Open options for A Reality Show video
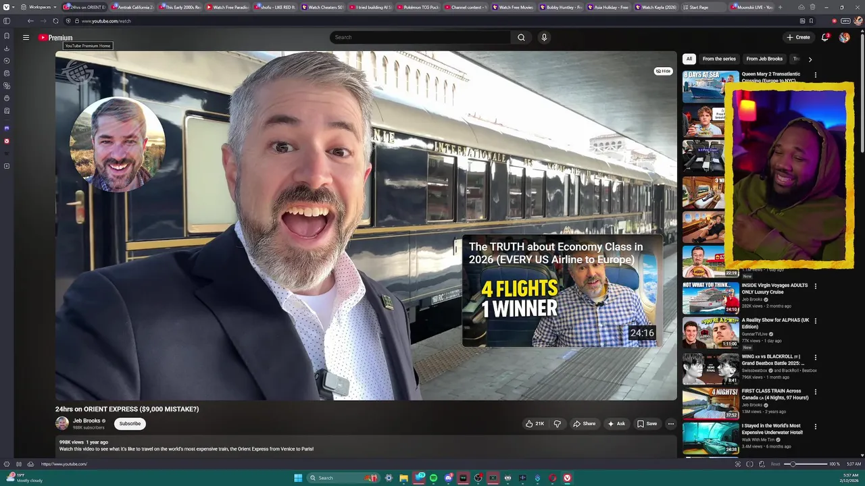The width and height of the screenshot is (865, 486). tap(815, 321)
